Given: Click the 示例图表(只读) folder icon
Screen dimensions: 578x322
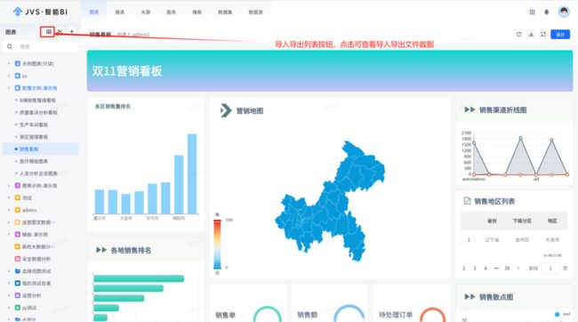Looking at the screenshot, I should [x=17, y=63].
